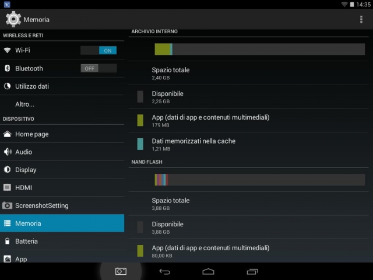Screen dimensions: 373x280
Task: Tap the Settings gear icon
Action: tap(13, 19)
